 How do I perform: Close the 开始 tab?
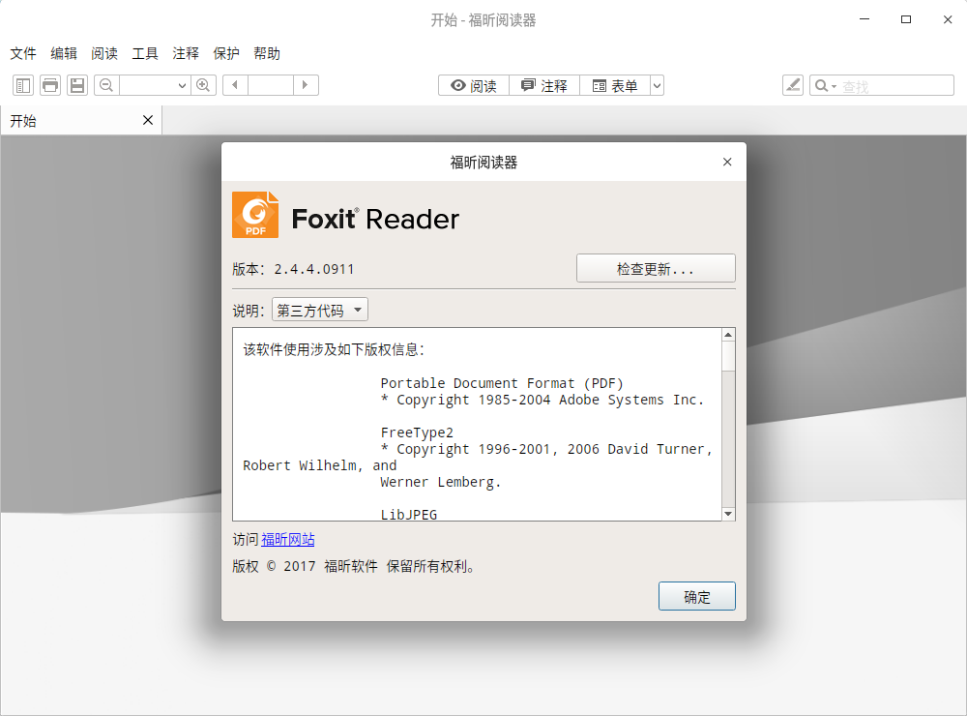tap(148, 120)
